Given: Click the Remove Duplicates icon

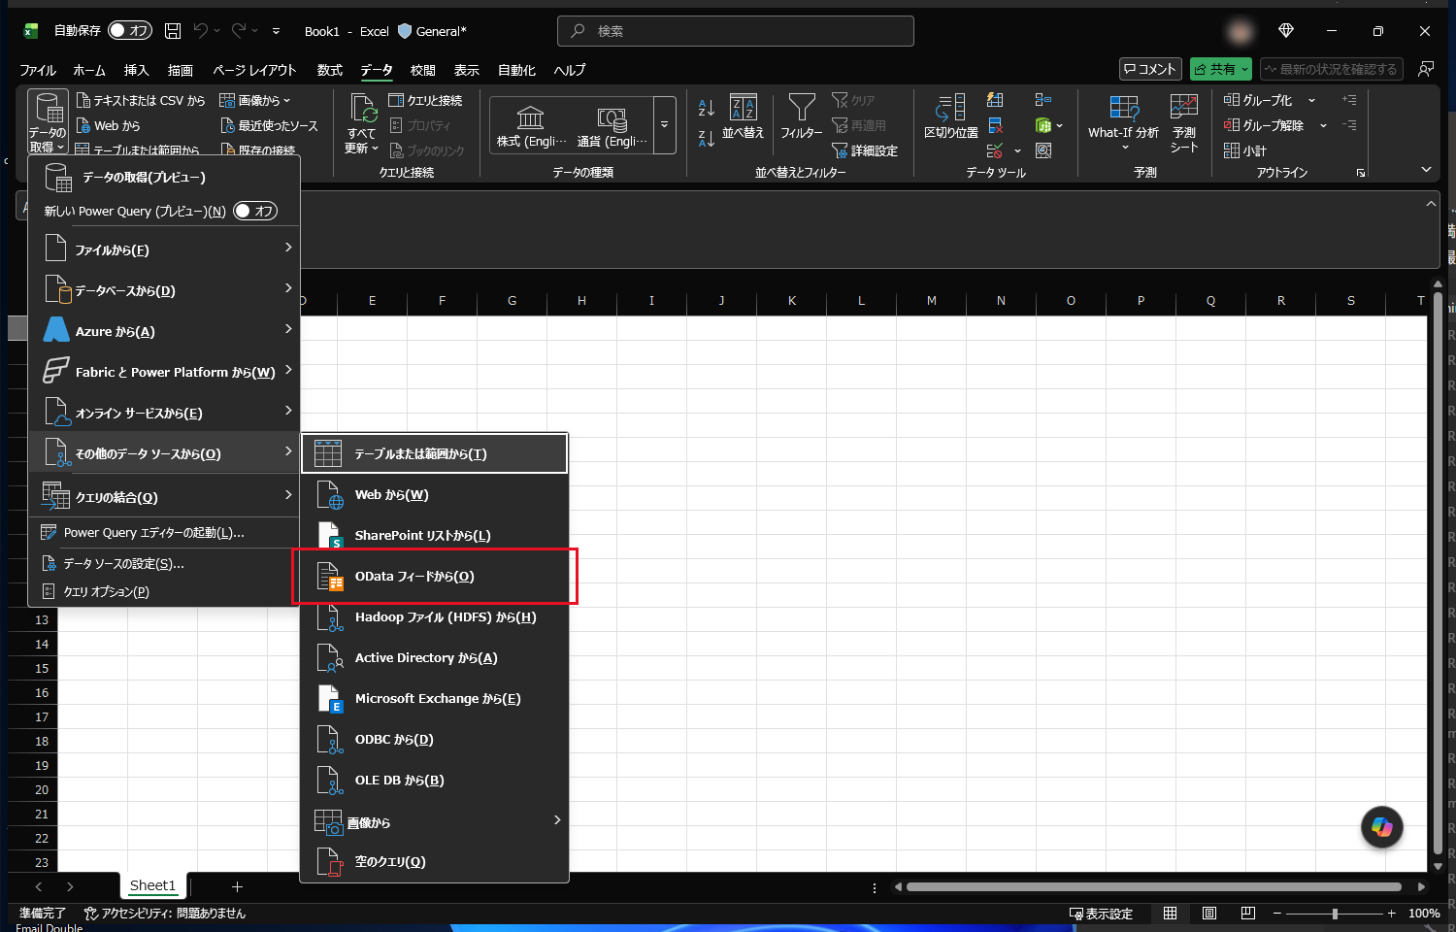Looking at the screenshot, I should point(995,125).
